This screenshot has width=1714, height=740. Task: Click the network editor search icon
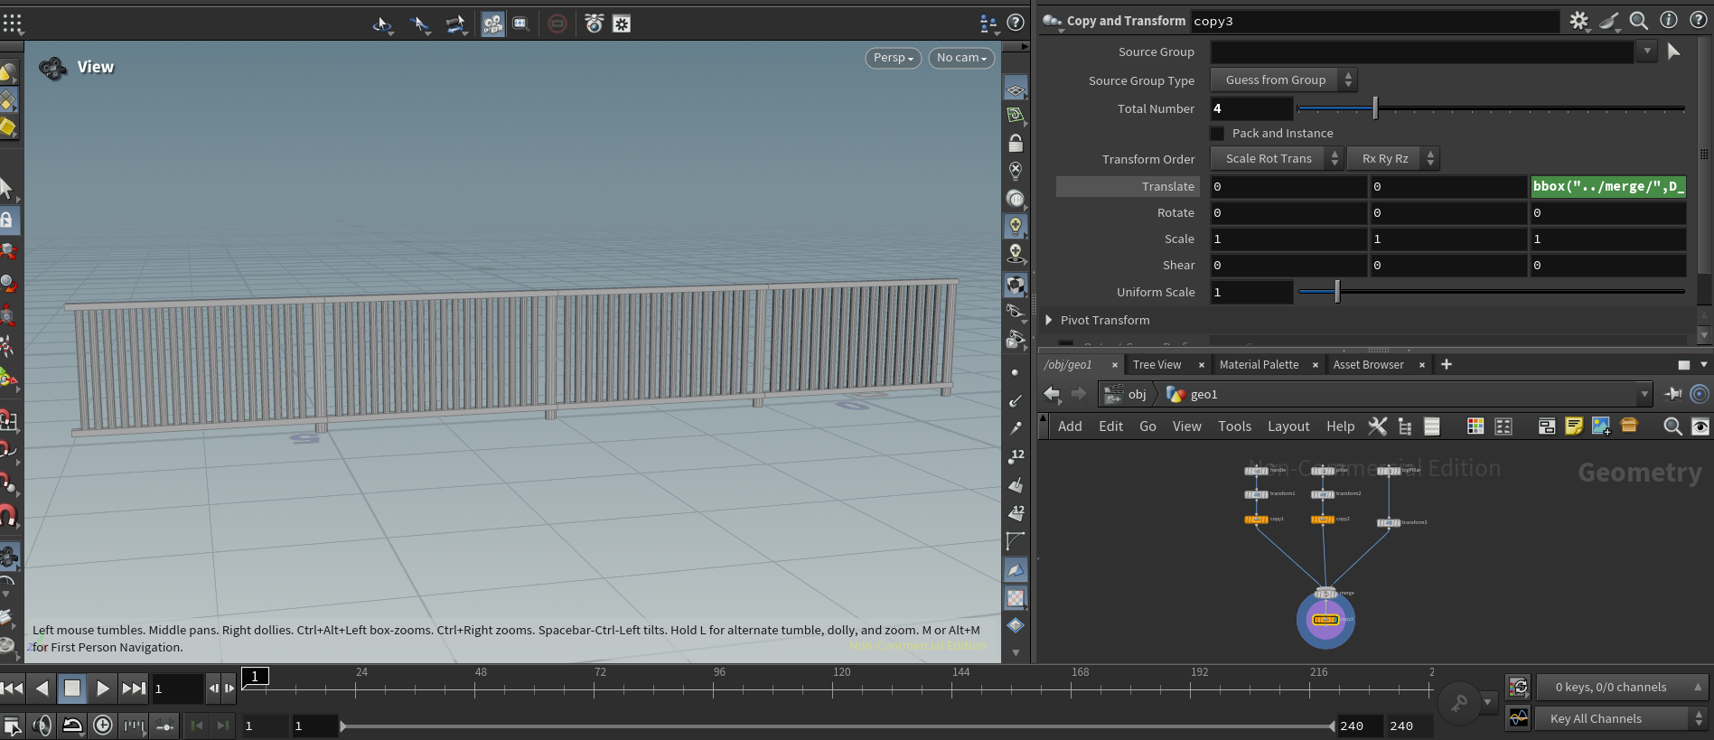1672,426
